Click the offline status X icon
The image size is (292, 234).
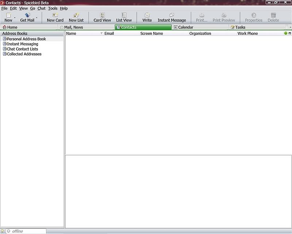pyautogui.click(x=8, y=231)
